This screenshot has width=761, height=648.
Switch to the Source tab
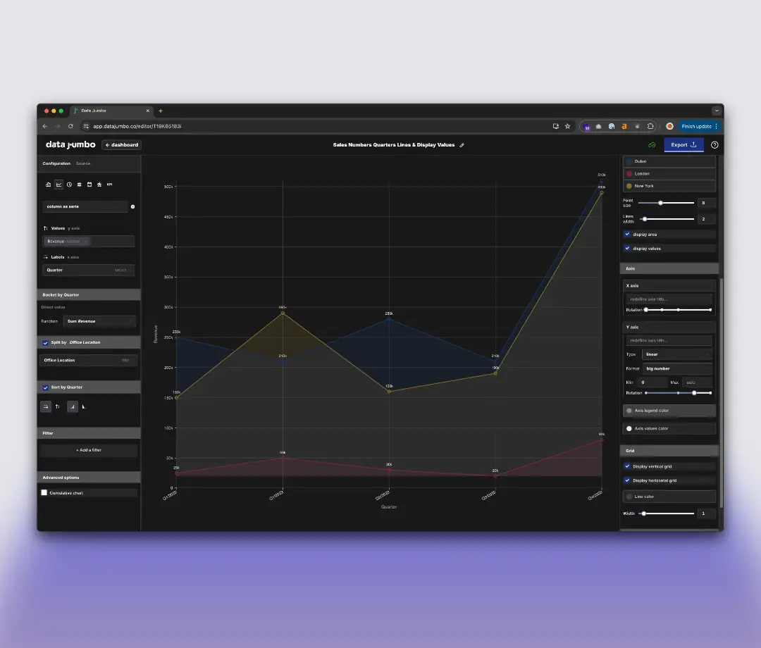click(x=83, y=163)
